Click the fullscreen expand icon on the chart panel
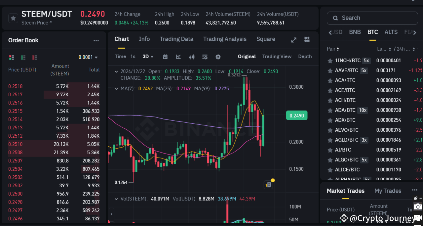 tap(294, 39)
